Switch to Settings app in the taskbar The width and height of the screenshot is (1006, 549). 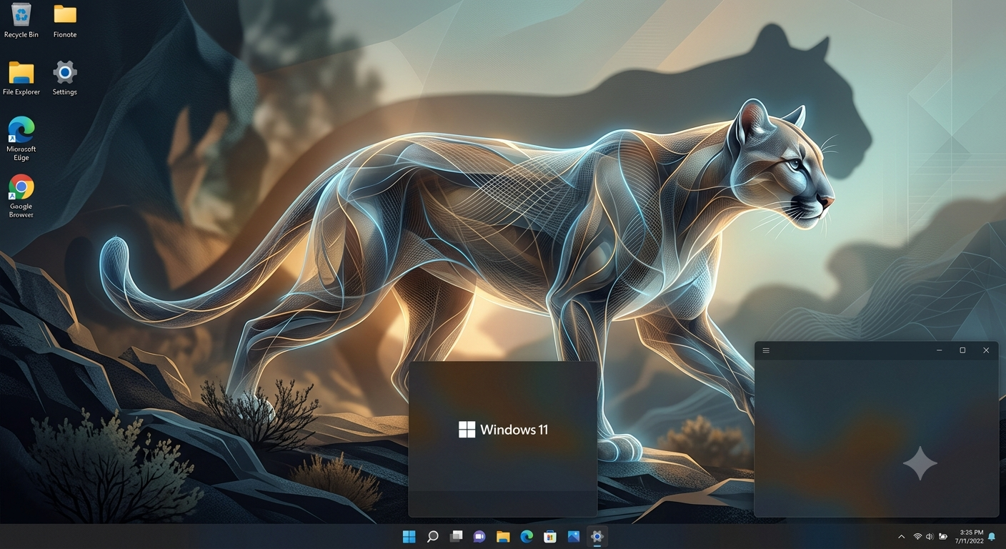[x=597, y=537]
